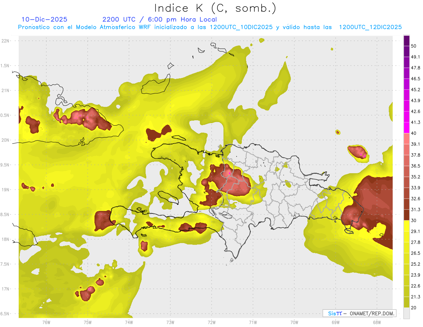The width and height of the screenshot is (423, 327).
Task: Click the "69W" longitude label
Action: tap(336, 322)
